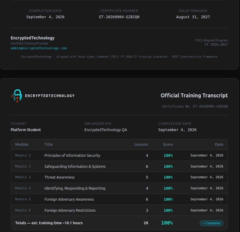Open the admin@encryptedtechnology.com email link
The height and width of the screenshot is (232, 240).
click(x=38, y=48)
